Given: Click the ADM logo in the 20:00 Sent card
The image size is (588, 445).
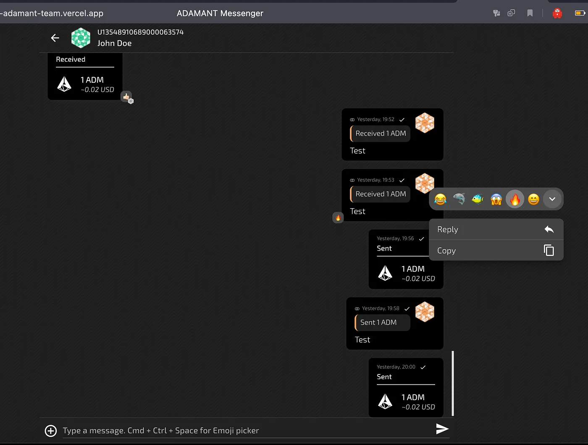Looking at the screenshot, I should coord(385,401).
